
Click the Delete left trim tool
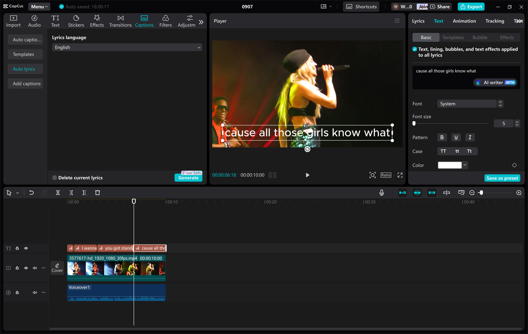71,193
